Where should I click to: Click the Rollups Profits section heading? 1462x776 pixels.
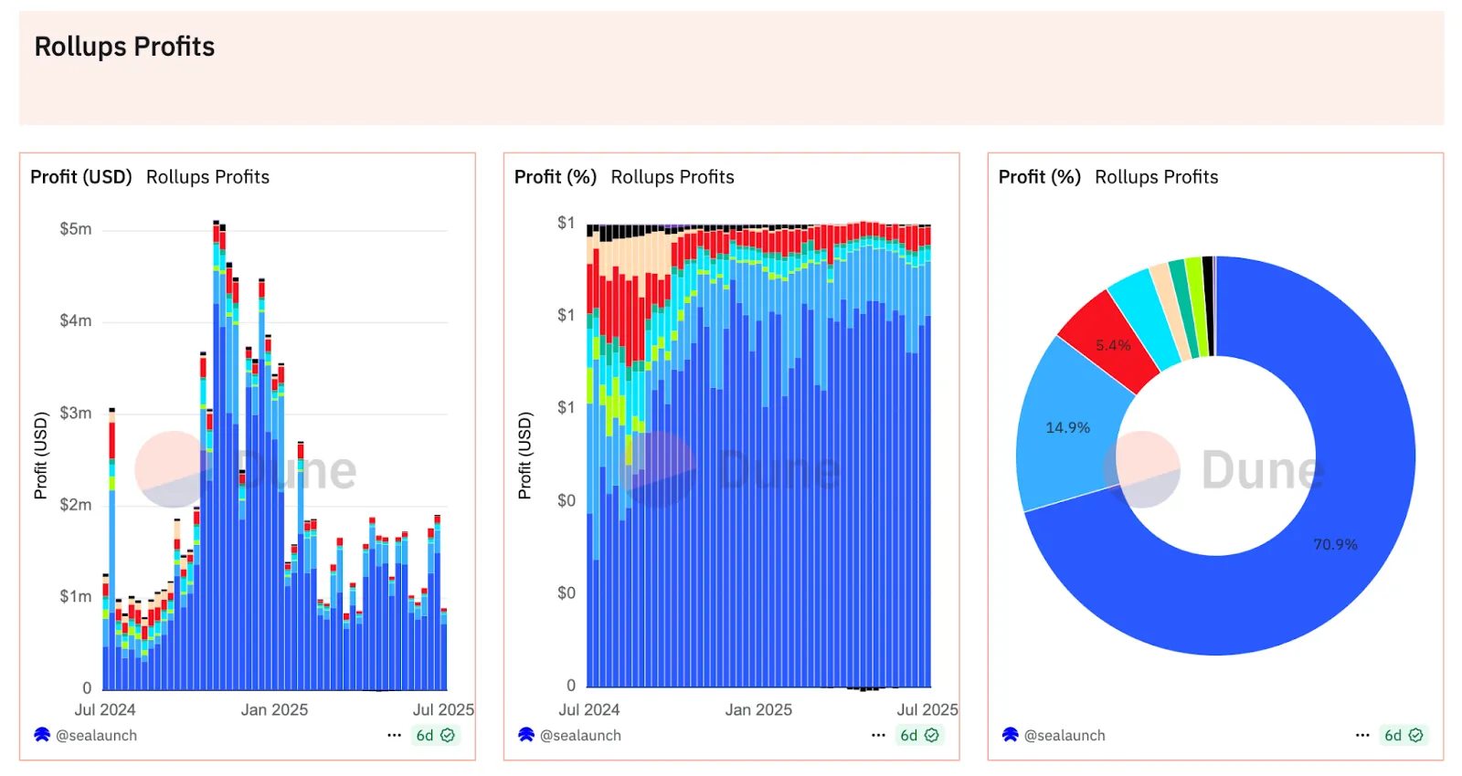(x=124, y=47)
